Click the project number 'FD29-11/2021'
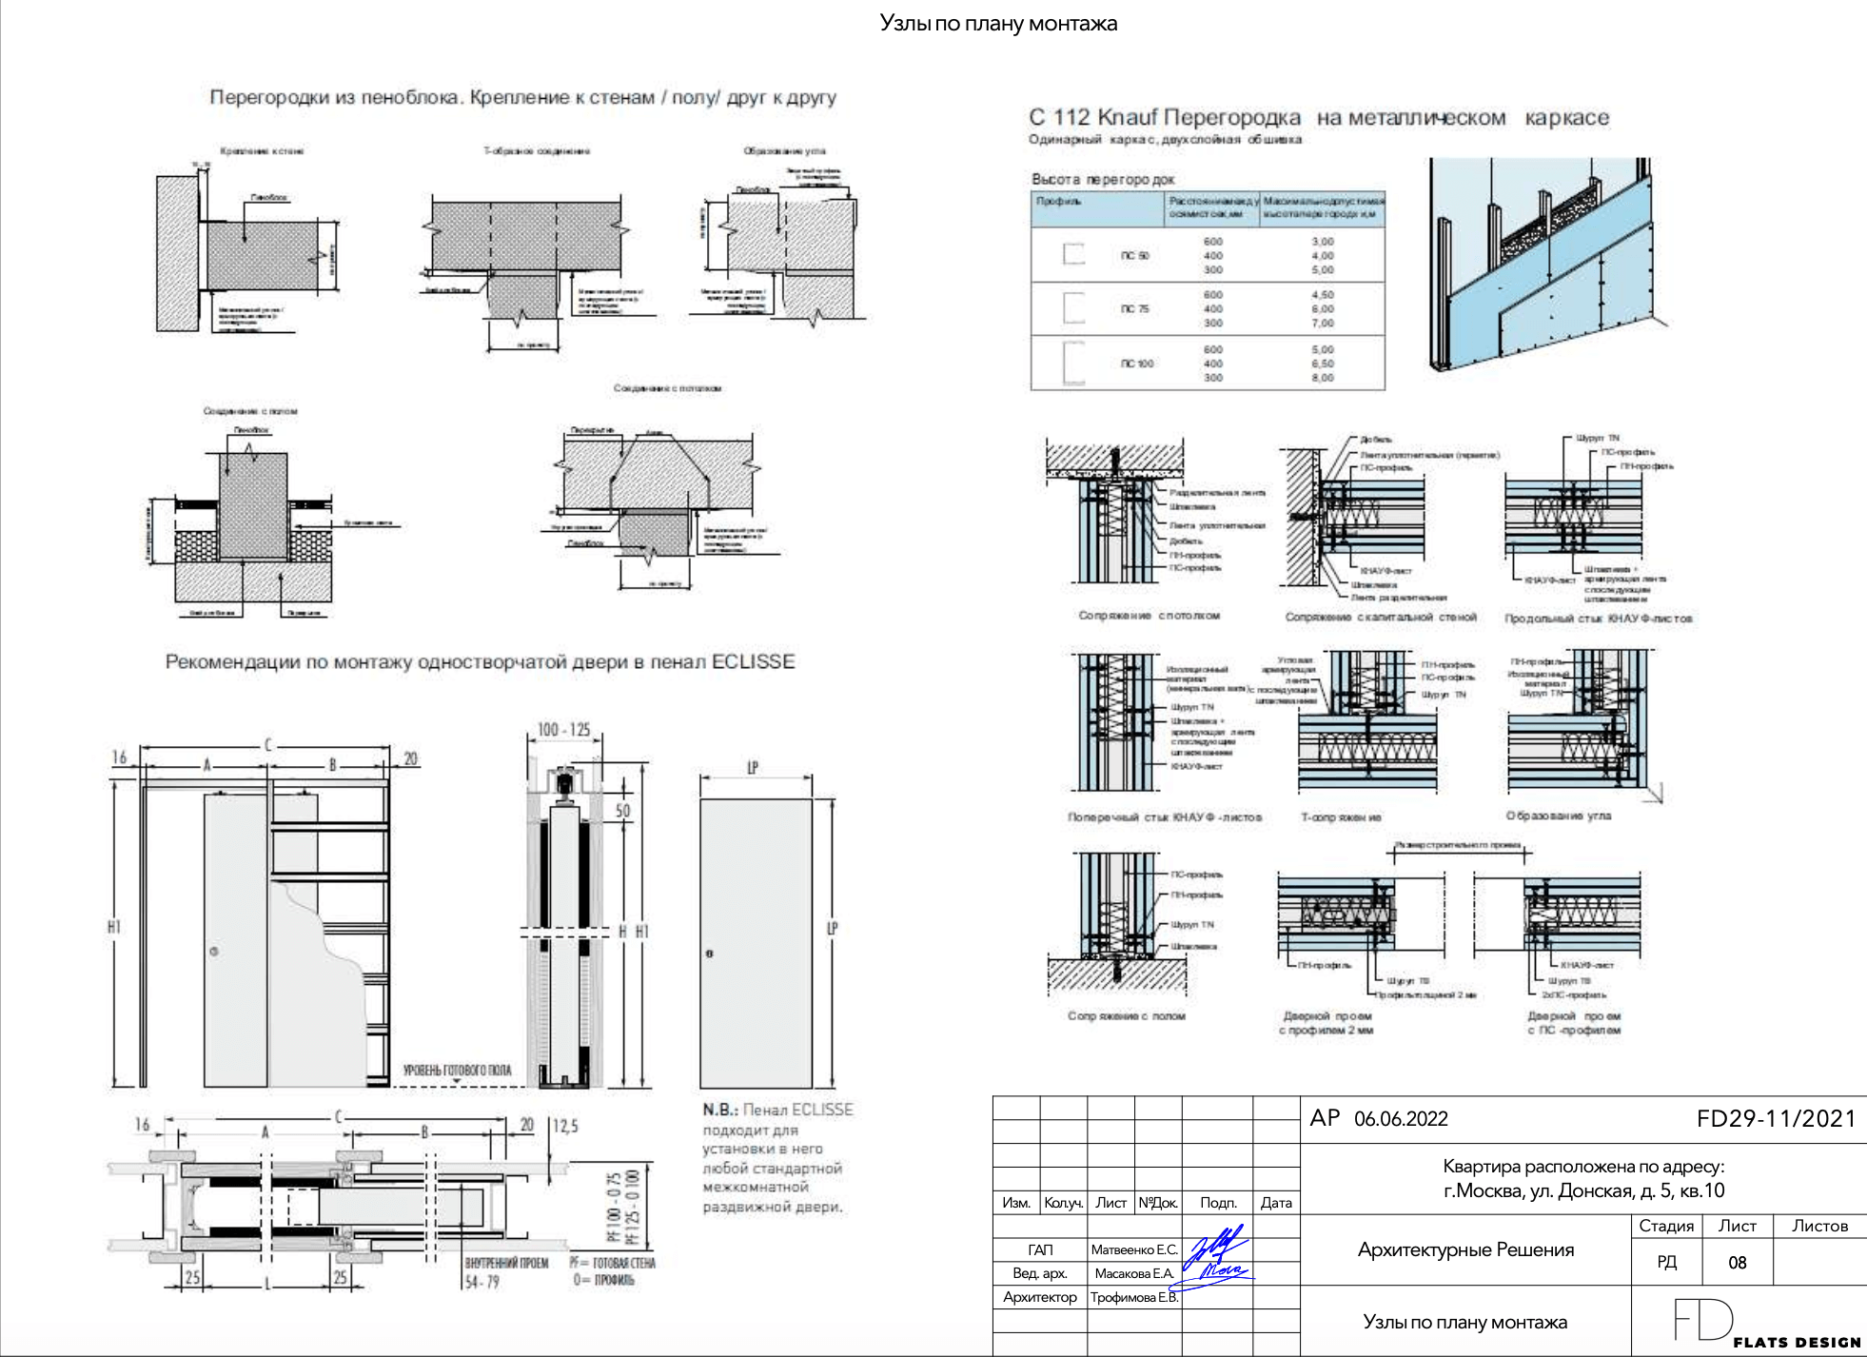1867x1357 pixels. pyautogui.click(x=1777, y=1118)
